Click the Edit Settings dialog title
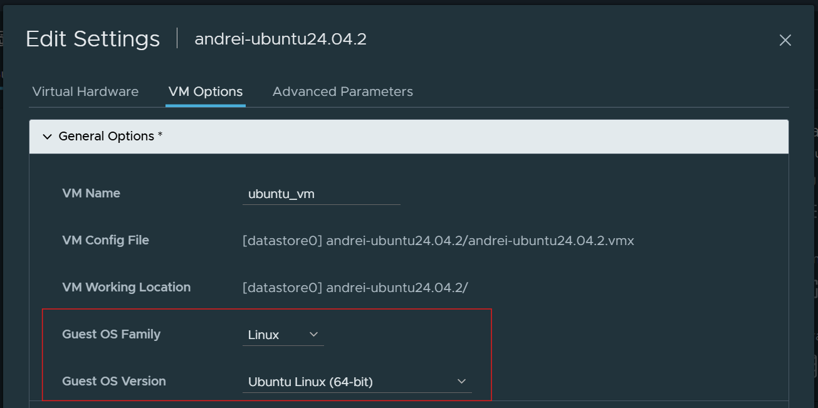The image size is (818, 408). (x=93, y=39)
